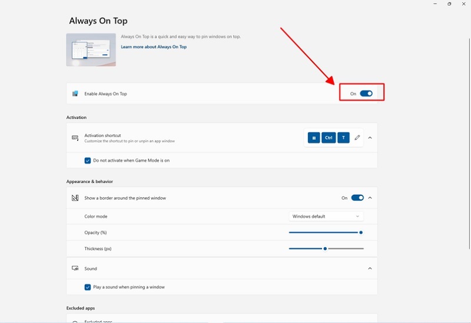Click the Sound section speaker icon
Image resolution: width=471 pixels, height=323 pixels.
(x=75, y=268)
